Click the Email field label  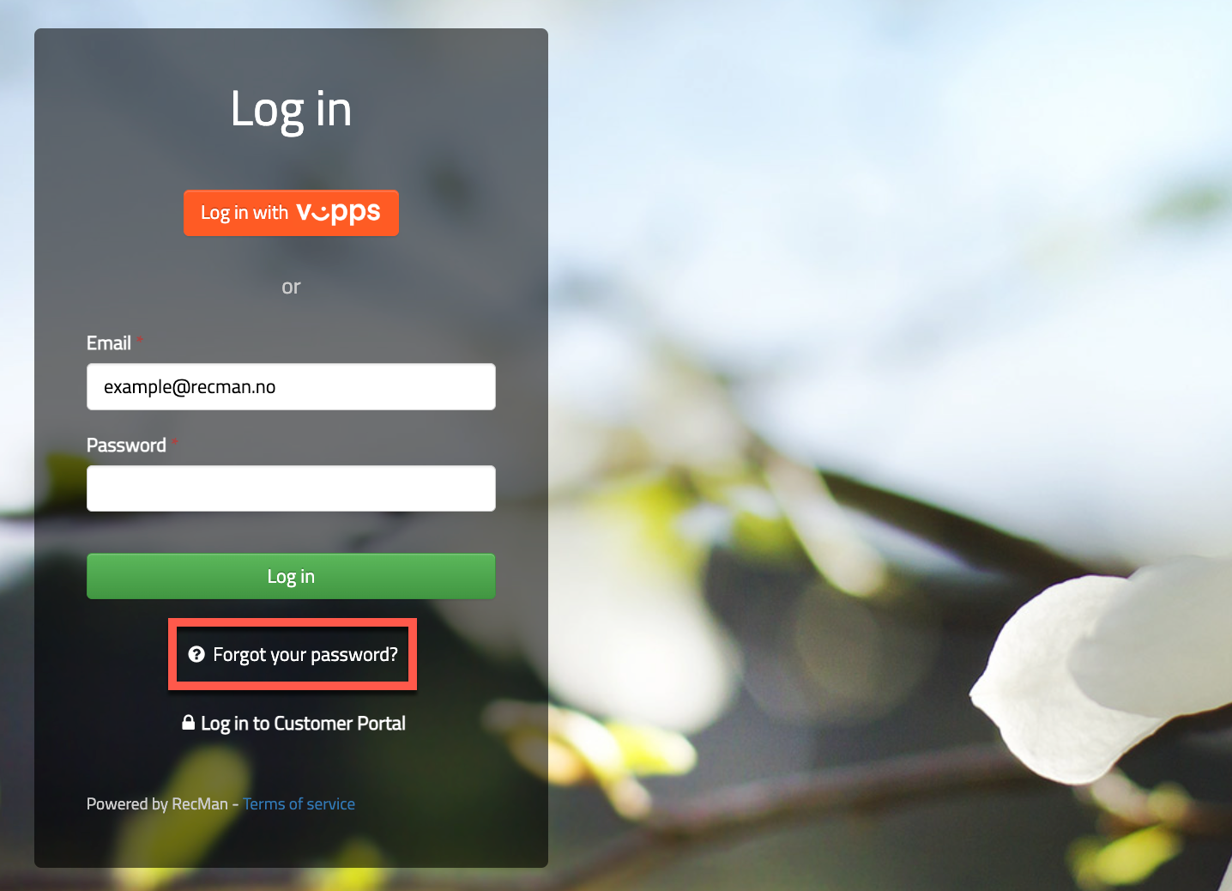pyautogui.click(x=109, y=343)
